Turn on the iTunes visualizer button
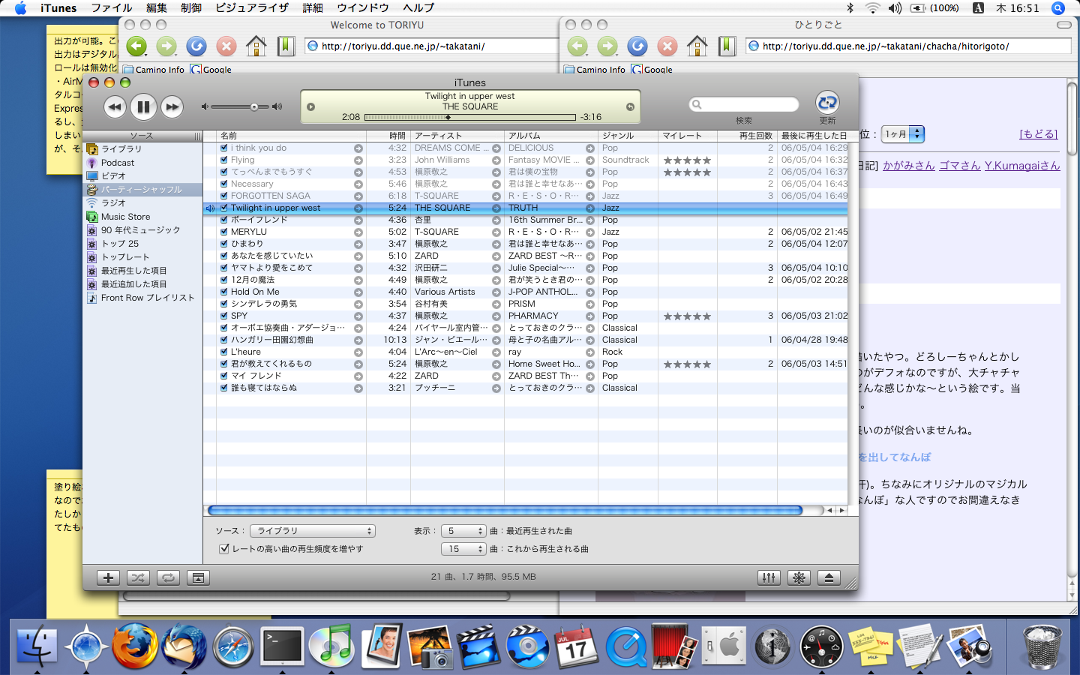1080x675 pixels. (799, 577)
